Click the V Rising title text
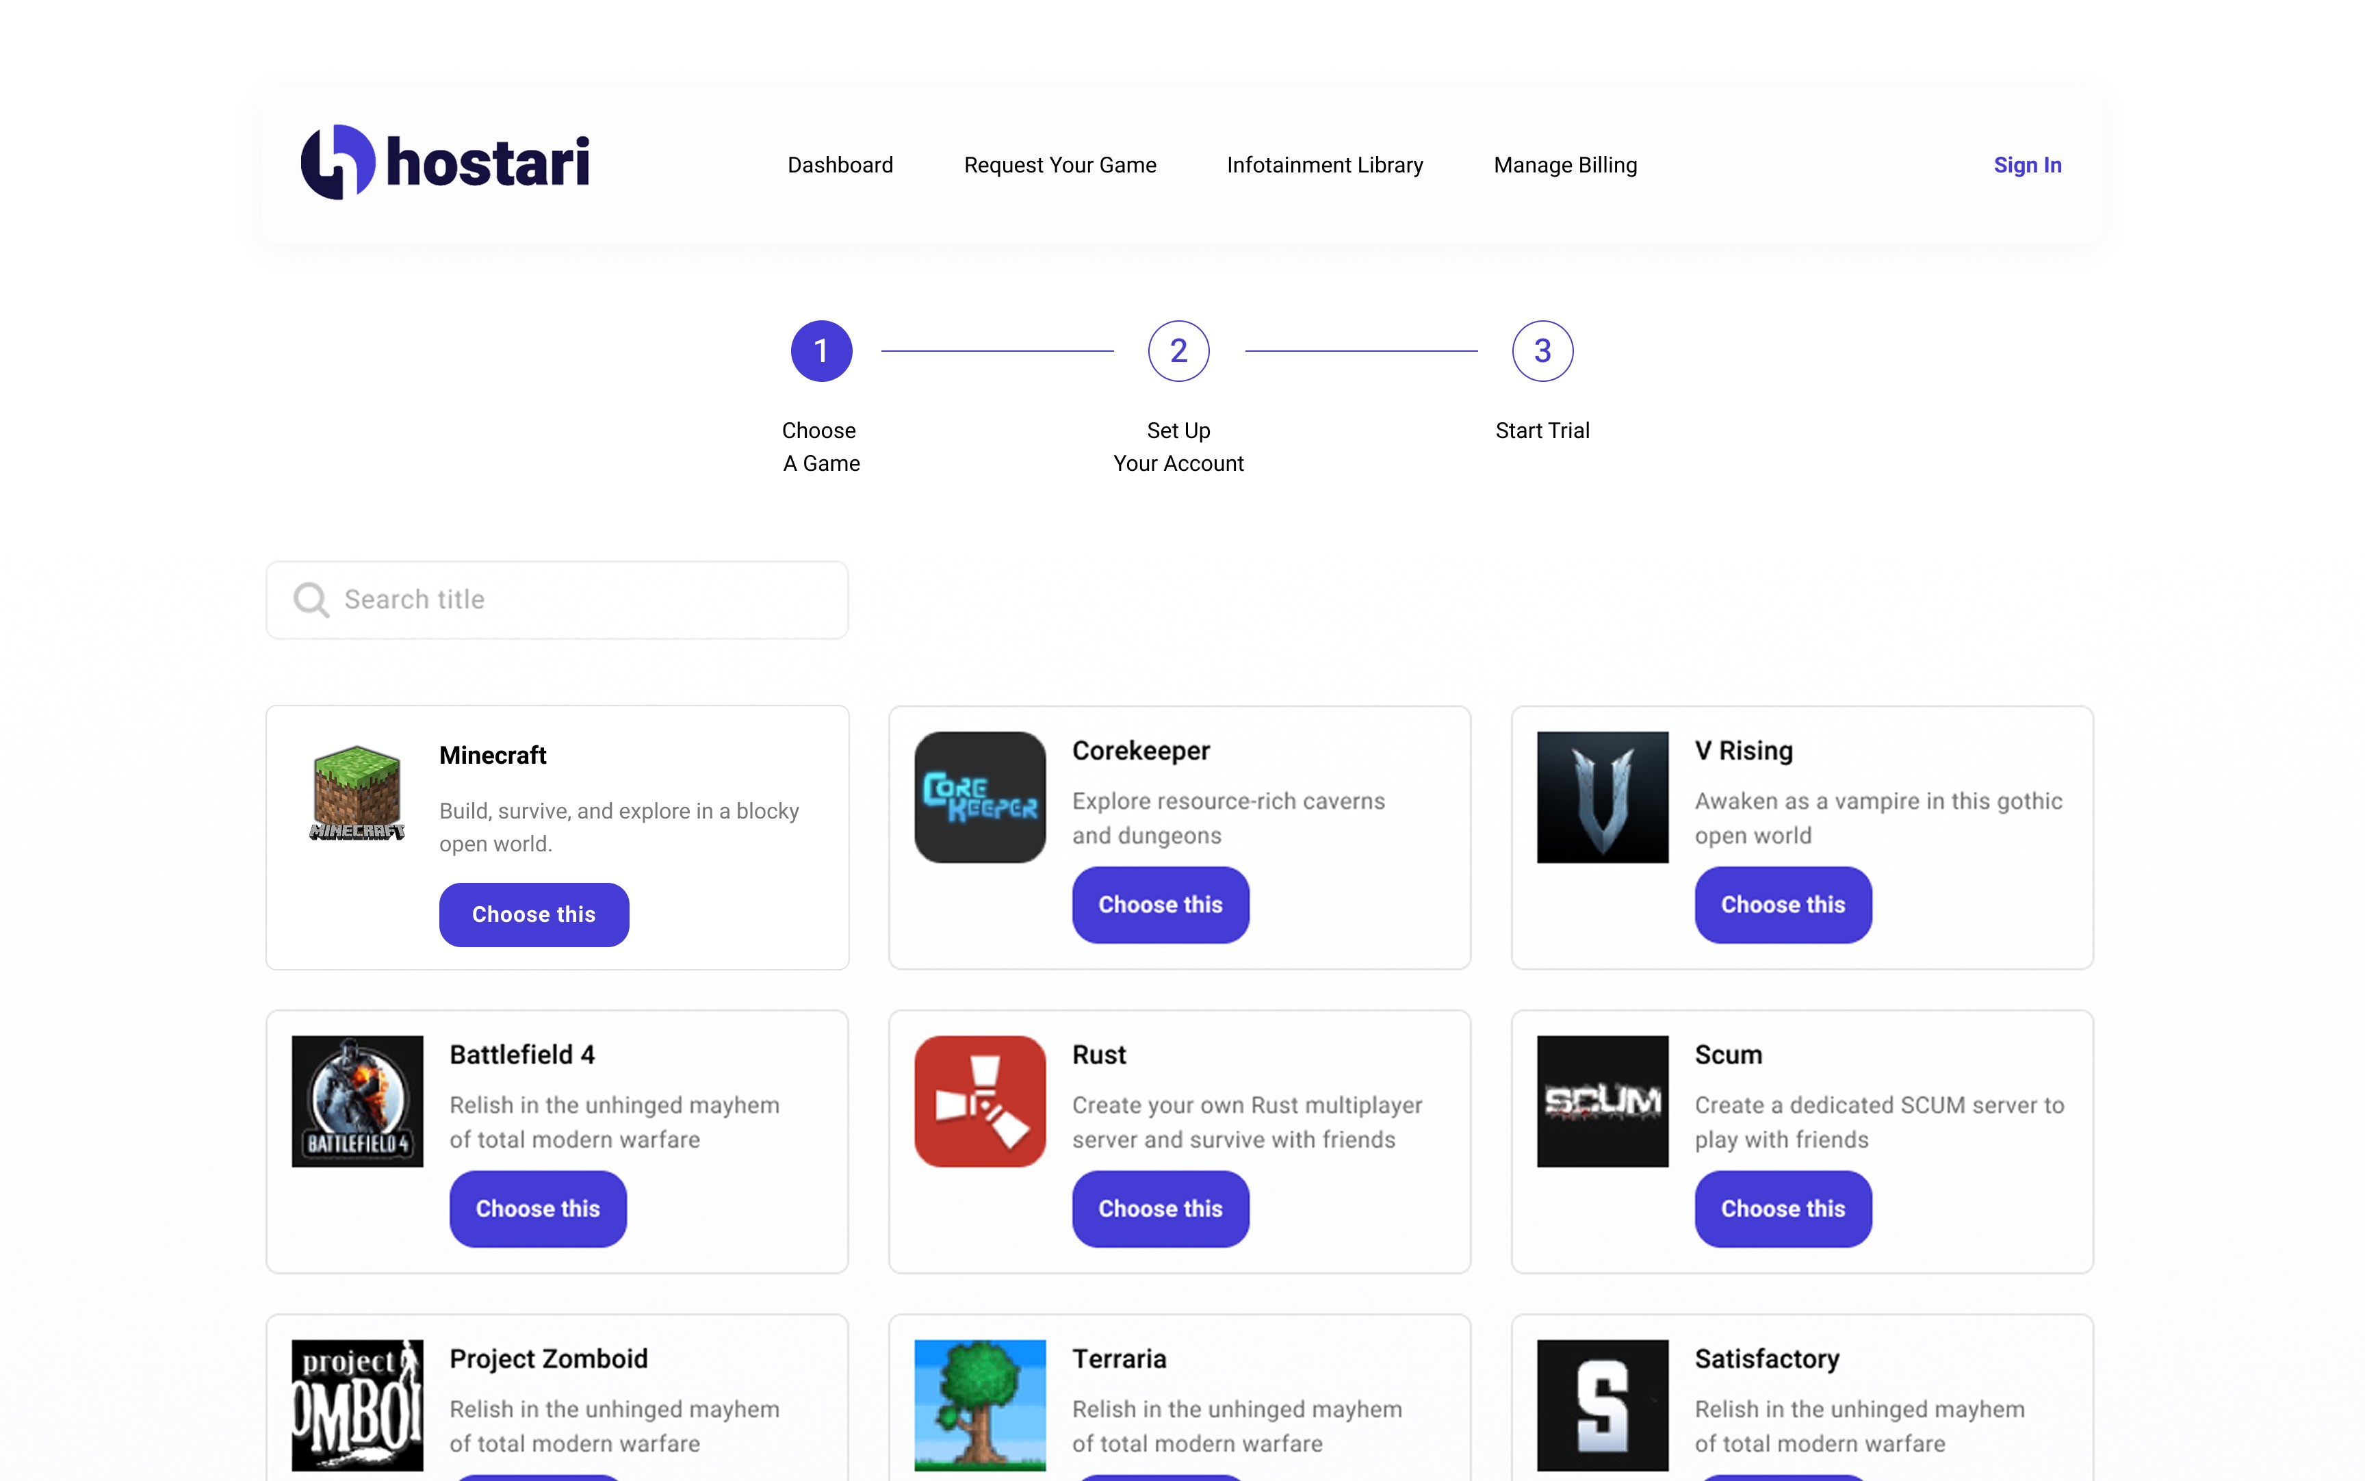 click(1744, 750)
